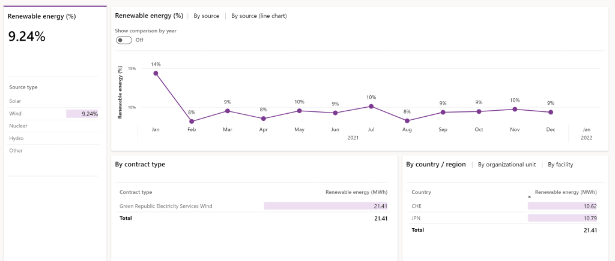Select Green Republic Electricity Services Wind row
This screenshot has width=615, height=261.
coord(166,206)
